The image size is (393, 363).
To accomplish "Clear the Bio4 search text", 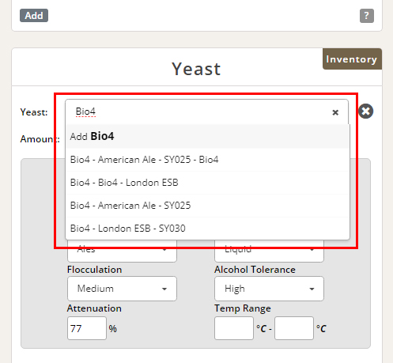I will tap(335, 112).
